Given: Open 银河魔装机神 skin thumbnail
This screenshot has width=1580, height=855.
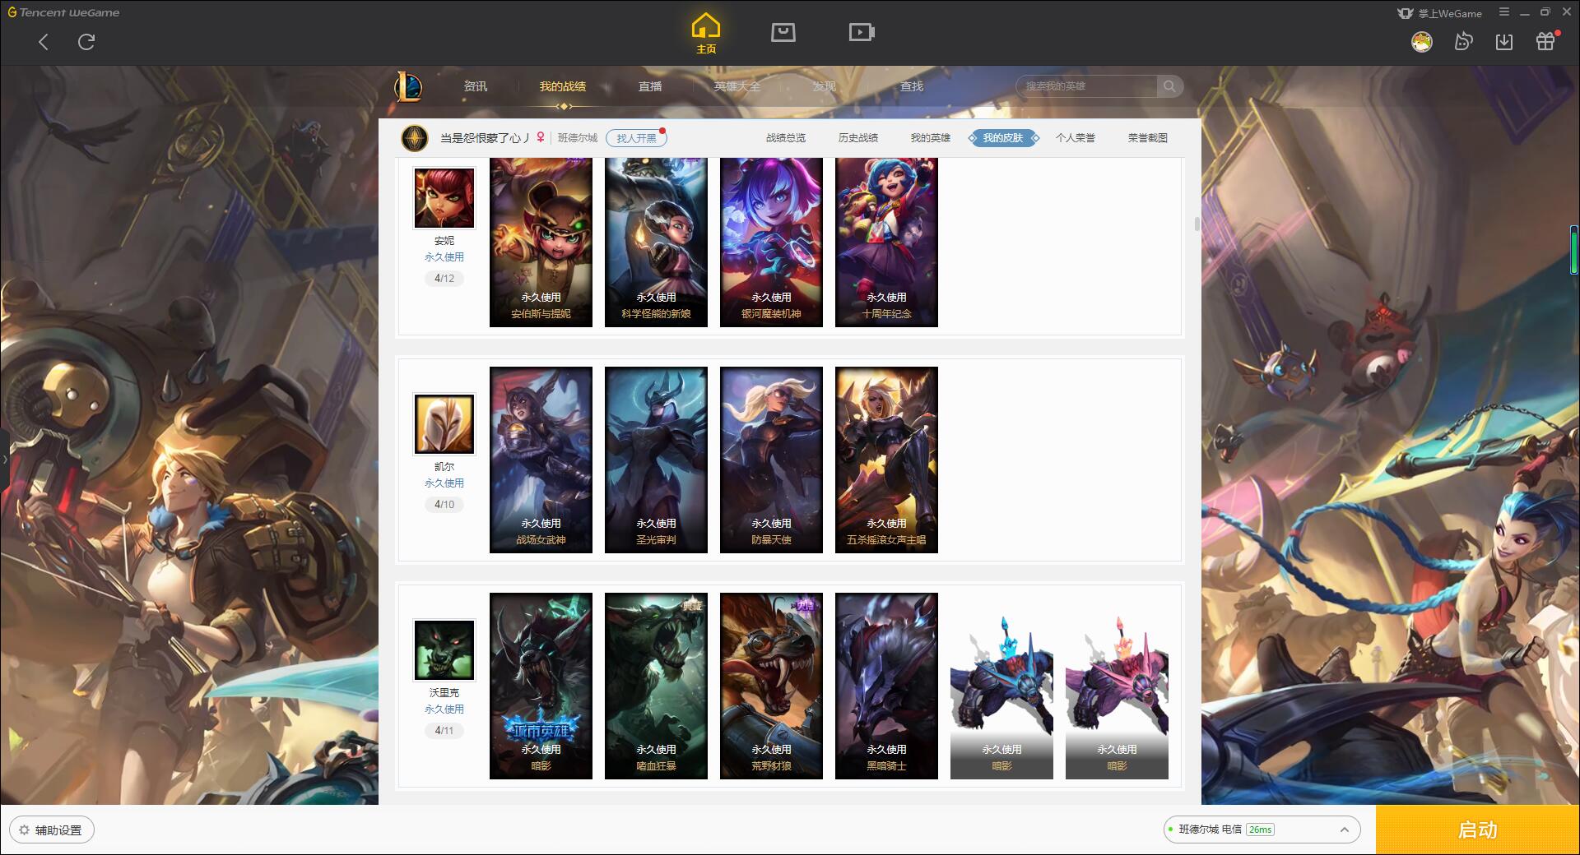Looking at the screenshot, I should pos(771,243).
